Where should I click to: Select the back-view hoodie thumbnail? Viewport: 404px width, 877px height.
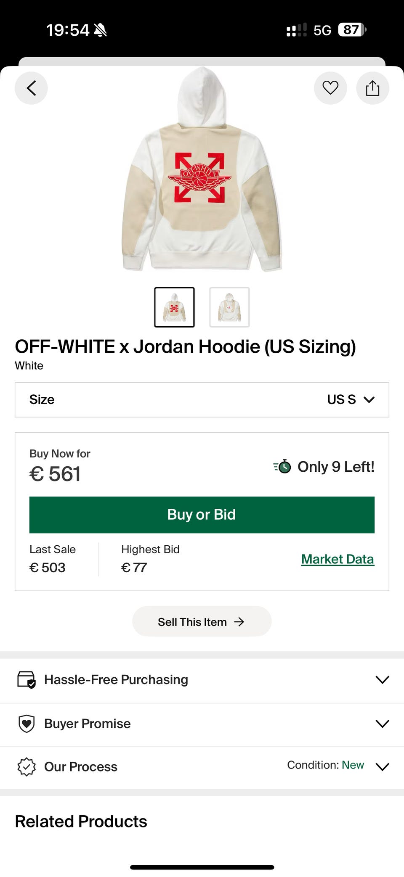coord(175,307)
